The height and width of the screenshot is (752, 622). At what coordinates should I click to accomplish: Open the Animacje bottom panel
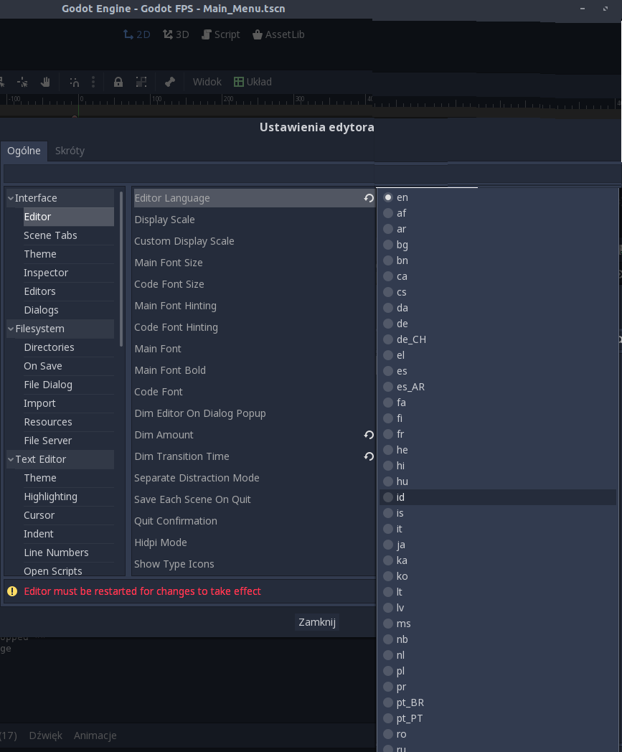coord(95,735)
